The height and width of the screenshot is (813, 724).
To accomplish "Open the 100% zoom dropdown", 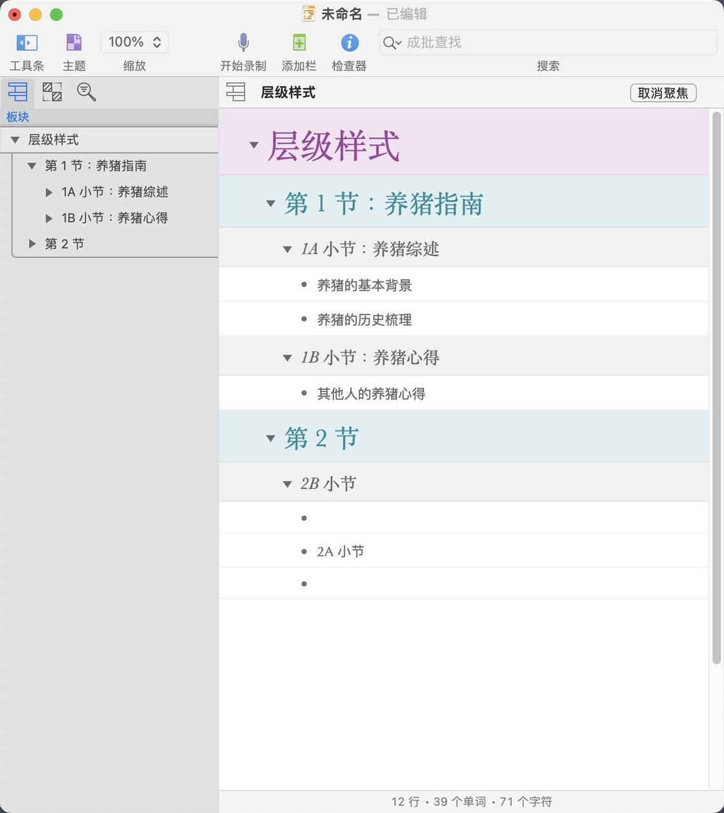I will (134, 42).
